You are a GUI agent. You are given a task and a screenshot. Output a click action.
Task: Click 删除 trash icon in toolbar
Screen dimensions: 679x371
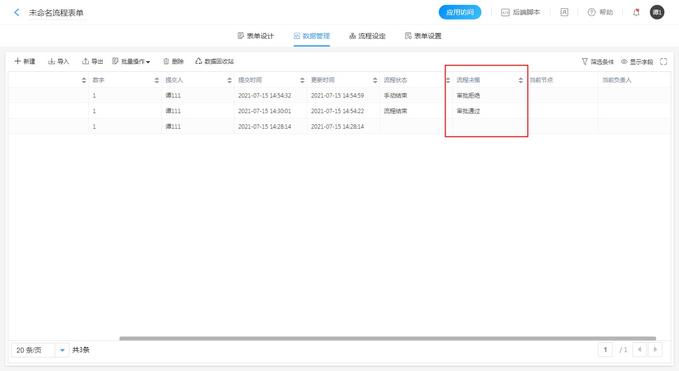click(166, 62)
